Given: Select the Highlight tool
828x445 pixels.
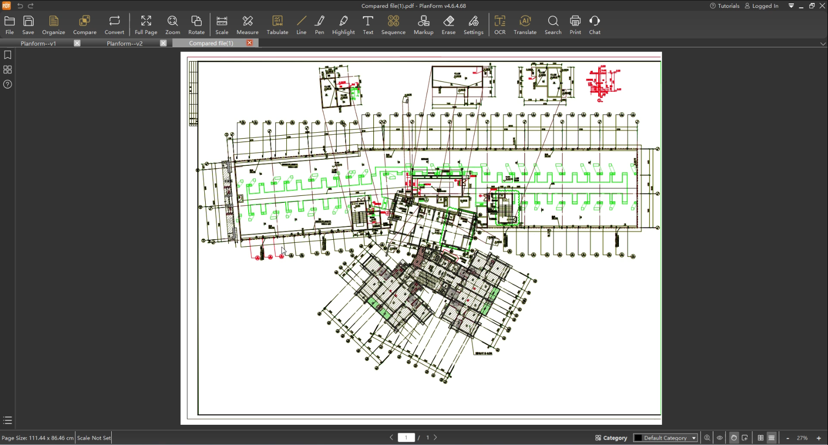Looking at the screenshot, I should pos(343,25).
